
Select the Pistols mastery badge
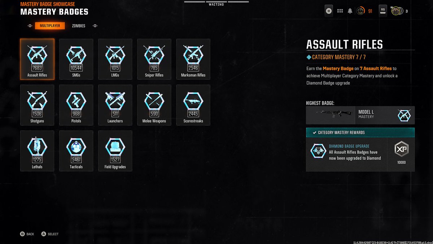point(76,105)
